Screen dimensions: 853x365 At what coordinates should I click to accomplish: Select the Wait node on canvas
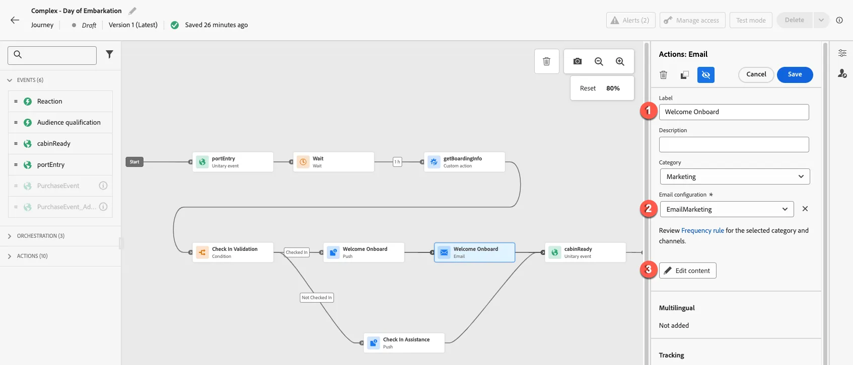(334, 162)
